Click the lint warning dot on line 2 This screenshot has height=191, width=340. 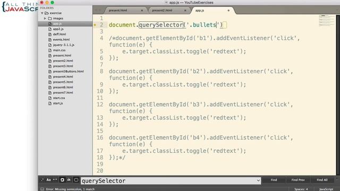click(95, 25)
